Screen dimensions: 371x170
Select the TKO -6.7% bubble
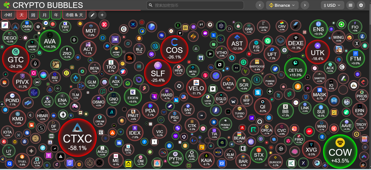click(x=111, y=67)
